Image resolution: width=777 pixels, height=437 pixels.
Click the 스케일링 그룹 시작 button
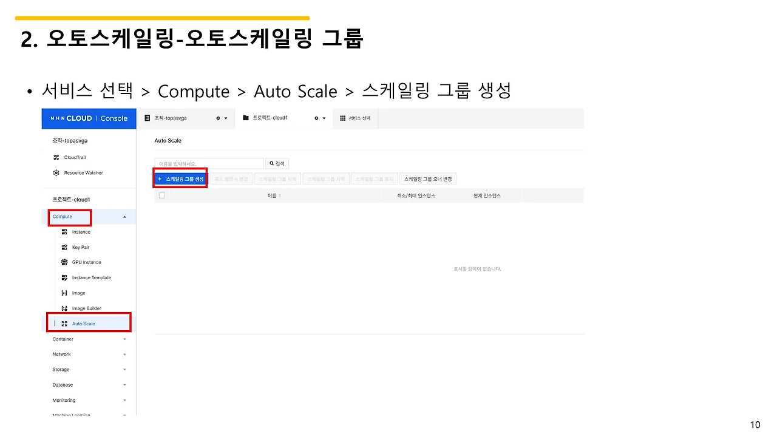pyautogui.click(x=326, y=179)
